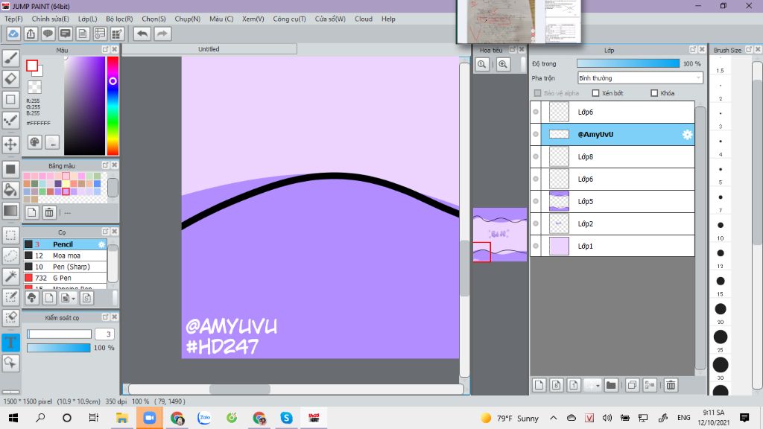Pick brush size 10 dot
This screenshot has width=763, height=429.
[x=721, y=225]
